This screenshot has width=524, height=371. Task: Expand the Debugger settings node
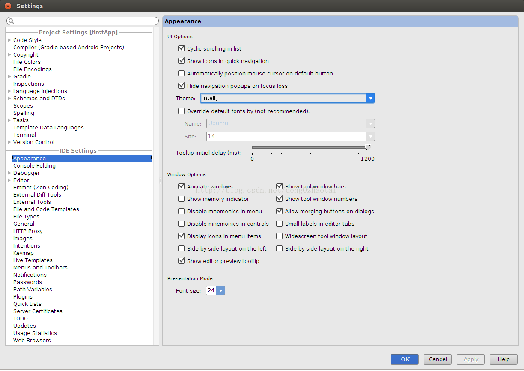[x=9, y=173]
